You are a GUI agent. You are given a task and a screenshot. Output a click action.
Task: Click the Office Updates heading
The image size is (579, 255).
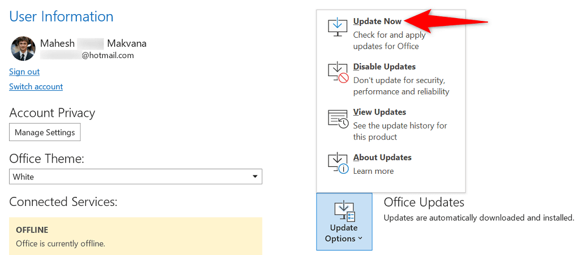(x=424, y=202)
